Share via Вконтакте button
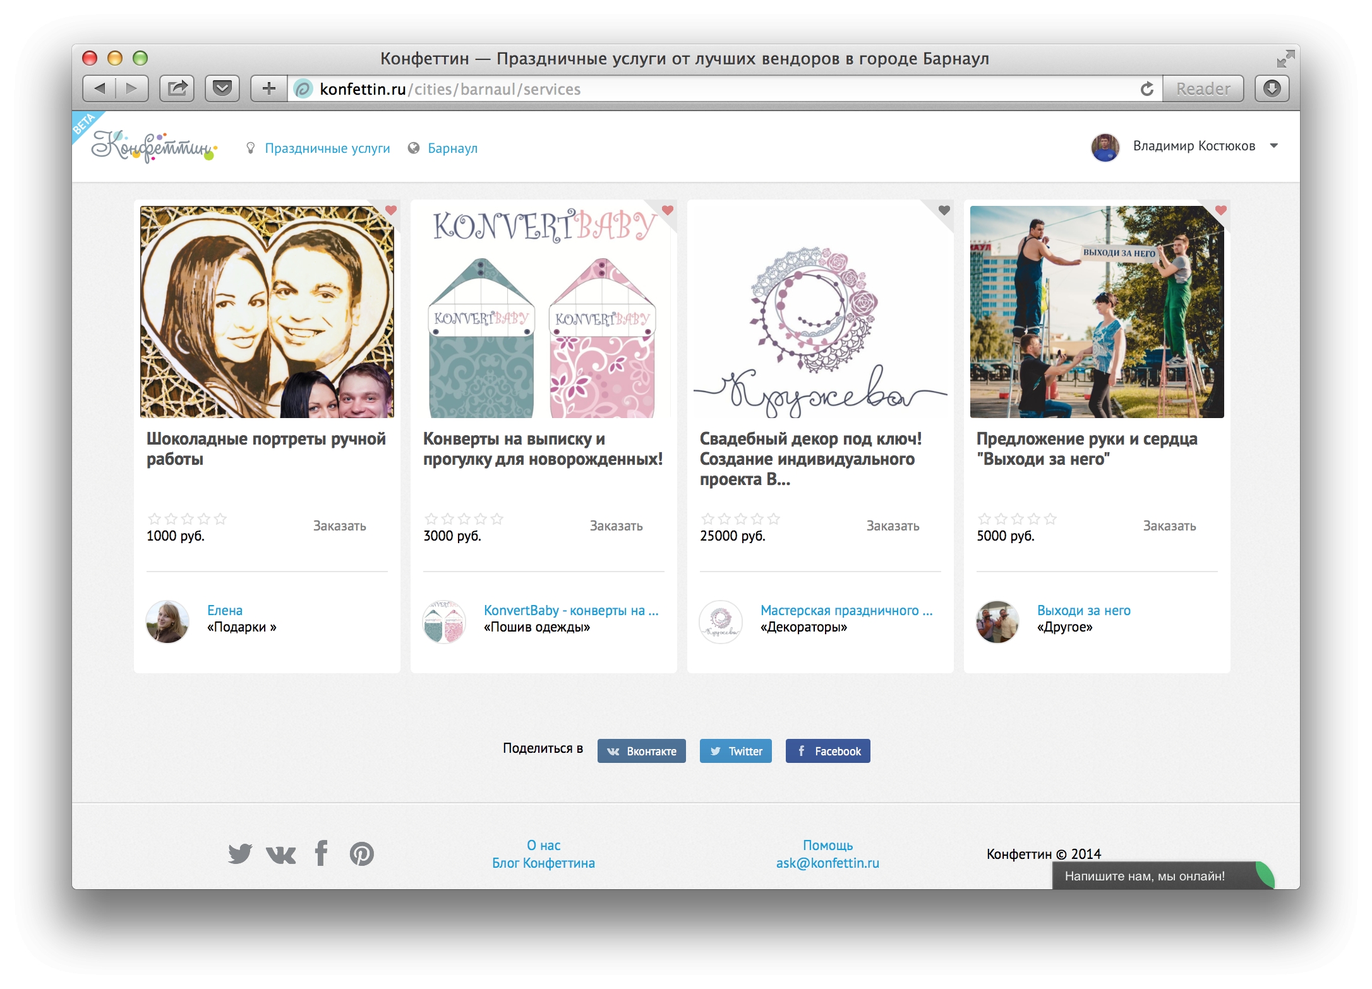 [642, 751]
